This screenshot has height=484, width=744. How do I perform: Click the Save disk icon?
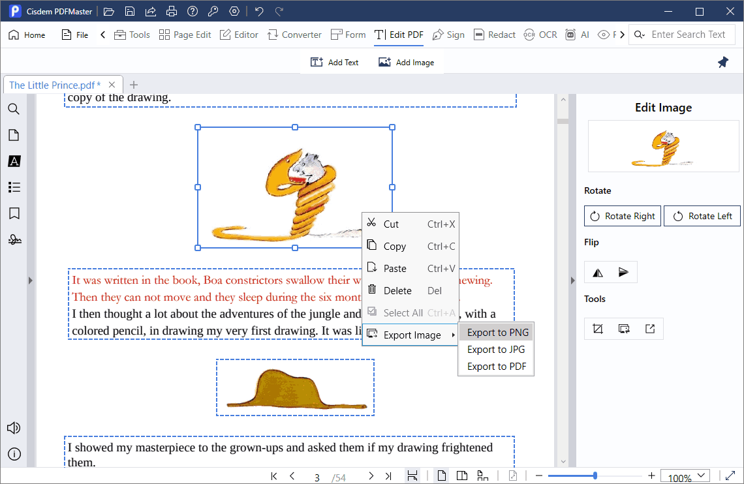(129, 11)
